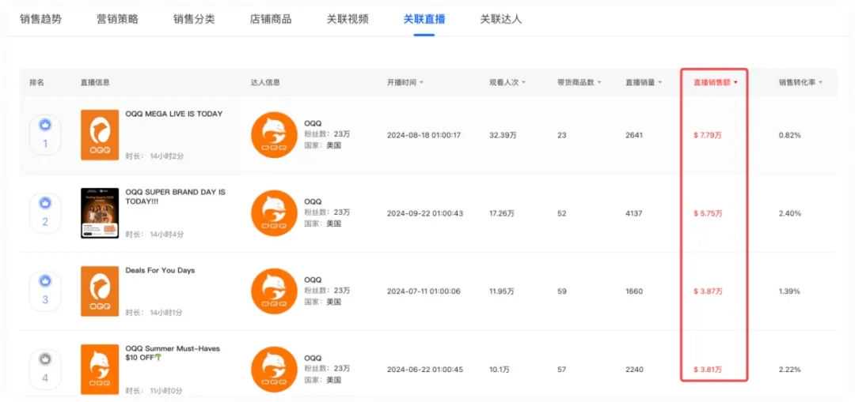This screenshot has width=855, height=402.
Task: Open the OQQ SUPER BRAND DAY IS TODAY!!! title
Action: click(175, 197)
